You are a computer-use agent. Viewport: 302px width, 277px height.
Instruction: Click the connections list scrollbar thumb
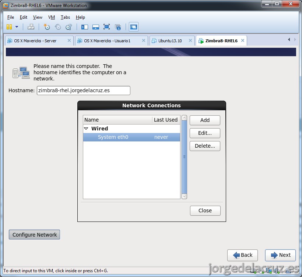(x=184, y=157)
